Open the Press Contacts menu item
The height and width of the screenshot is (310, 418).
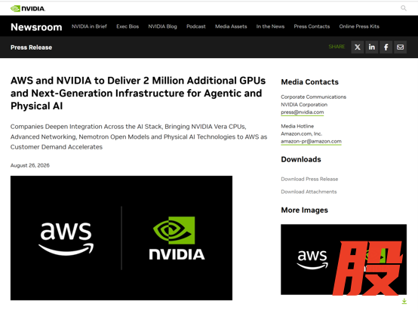(312, 26)
